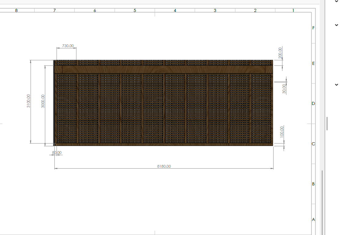Toggle the topmost chevron in right pane

(x=337, y=1)
